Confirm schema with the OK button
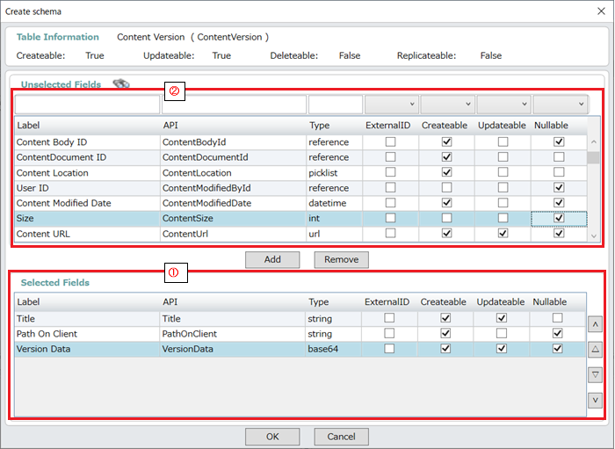The width and height of the screenshot is (615, 449). tap(272, 437)
